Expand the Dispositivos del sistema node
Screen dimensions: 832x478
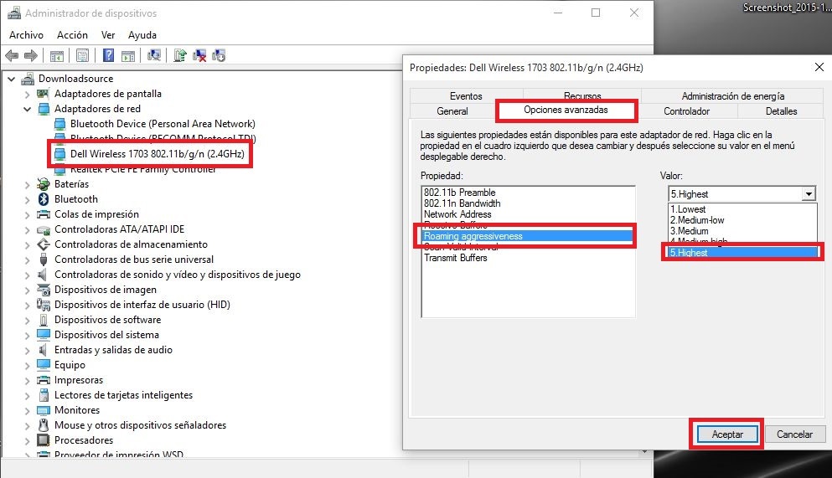(x=27, y=336)
